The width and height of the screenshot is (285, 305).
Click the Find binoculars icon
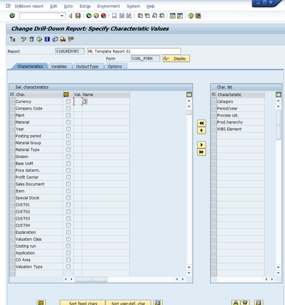pos(121,16)
